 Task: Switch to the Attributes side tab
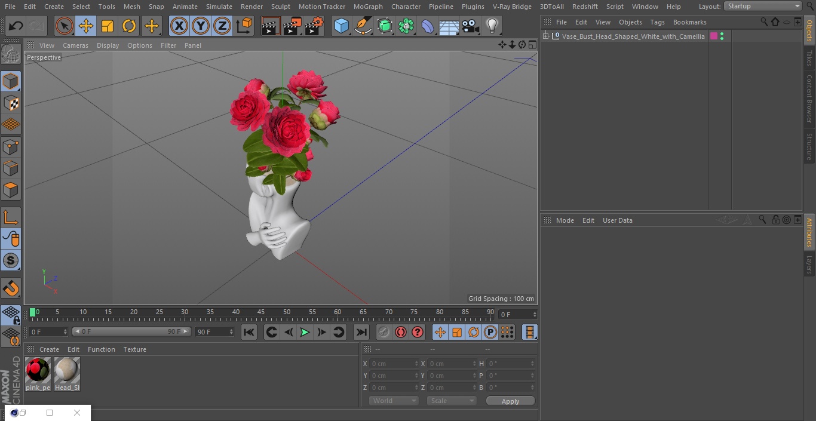pos(809,232)
